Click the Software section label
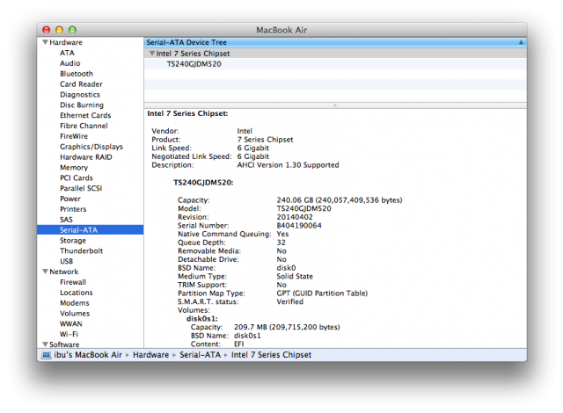Viewport: 563px width, 413px height. [64, 344]
